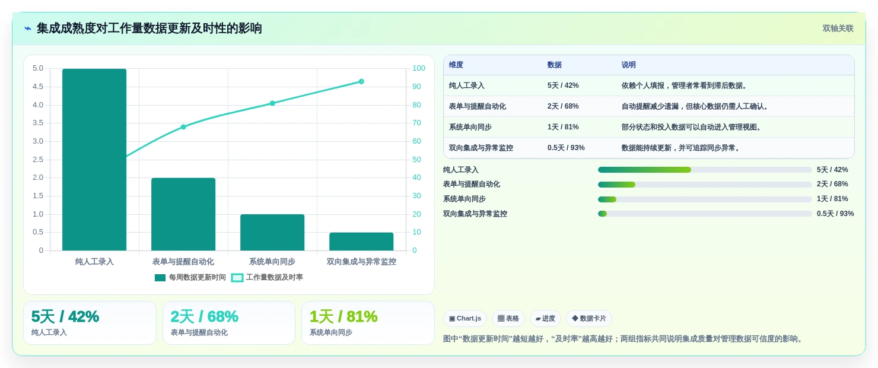
Task: Toggle the 工作量数据及时率 legend item
Action: pos(267,277)
